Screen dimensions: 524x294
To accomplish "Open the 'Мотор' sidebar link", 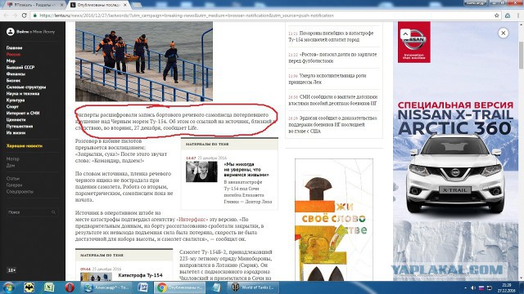I will 13,158.
